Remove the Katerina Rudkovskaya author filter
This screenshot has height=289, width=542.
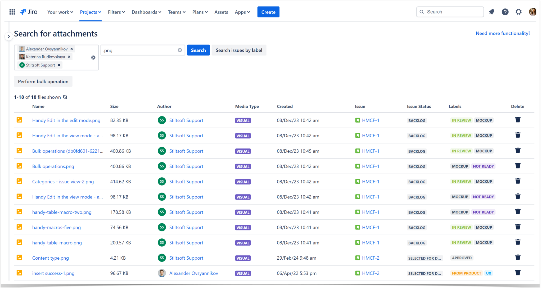click(x=69, y=57)
